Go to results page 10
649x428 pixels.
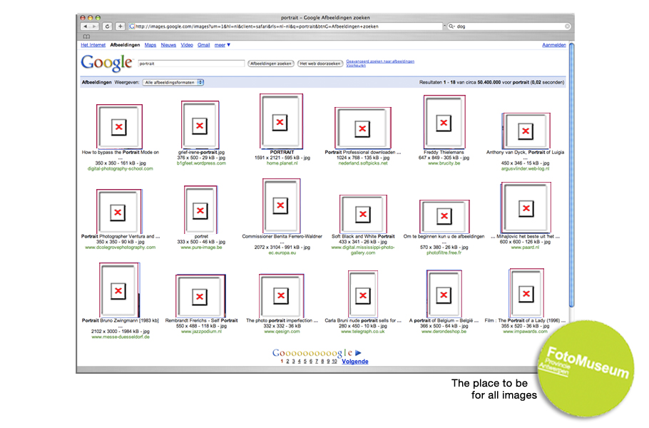click(334, 362)
